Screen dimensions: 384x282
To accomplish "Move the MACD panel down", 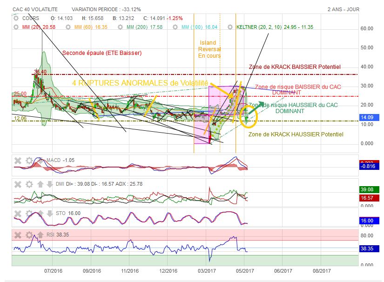I will pyautogui.click(x=40, y=160).
